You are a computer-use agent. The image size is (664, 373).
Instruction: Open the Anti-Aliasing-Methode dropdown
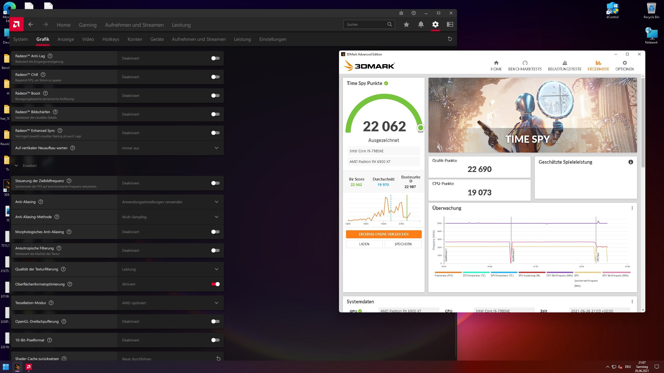tap(171, 217)
